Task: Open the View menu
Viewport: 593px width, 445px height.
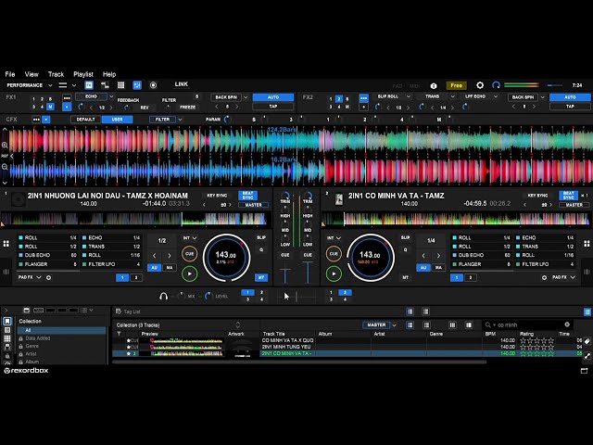Action: tap(32, 74)
